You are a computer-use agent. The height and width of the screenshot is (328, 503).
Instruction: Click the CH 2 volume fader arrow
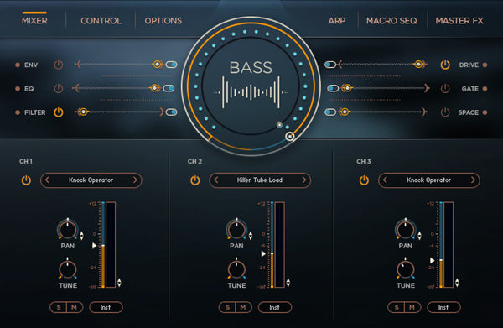(x=263, y=253)
